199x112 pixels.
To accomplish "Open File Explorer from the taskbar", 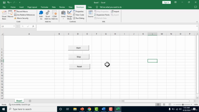I will tap(75, 109).
